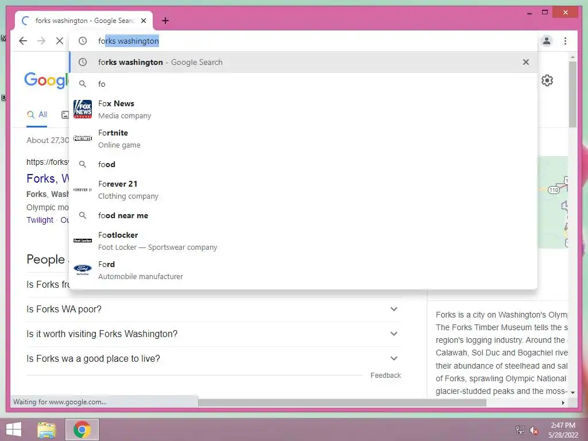The width and height of the screenshot is (588, 441).
Task: Open the Chrome profile avatar
Action: [x=547, y=41]
